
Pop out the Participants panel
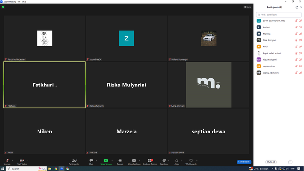pyautogui.click(x=297, y=7)
